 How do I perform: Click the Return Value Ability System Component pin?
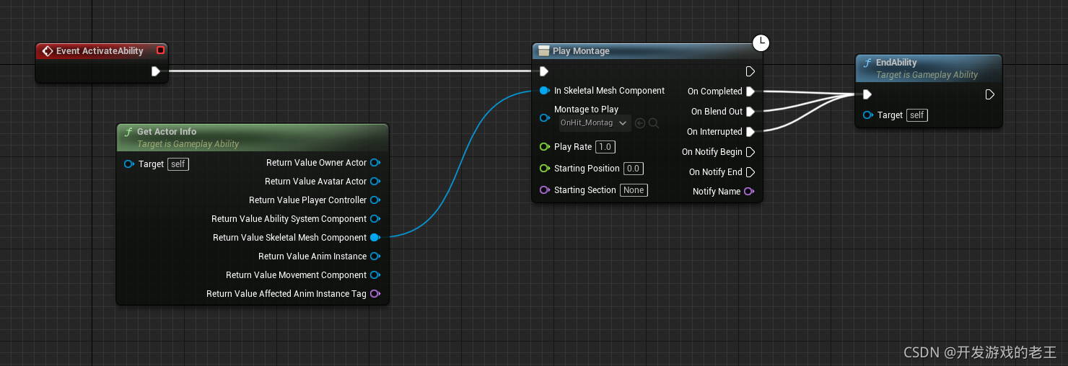pos(375,219)
